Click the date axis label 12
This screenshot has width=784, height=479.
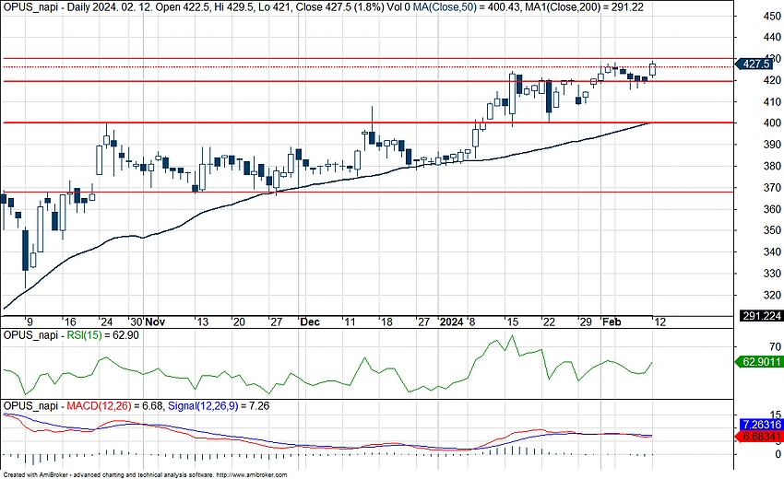(x=660, y=322)
